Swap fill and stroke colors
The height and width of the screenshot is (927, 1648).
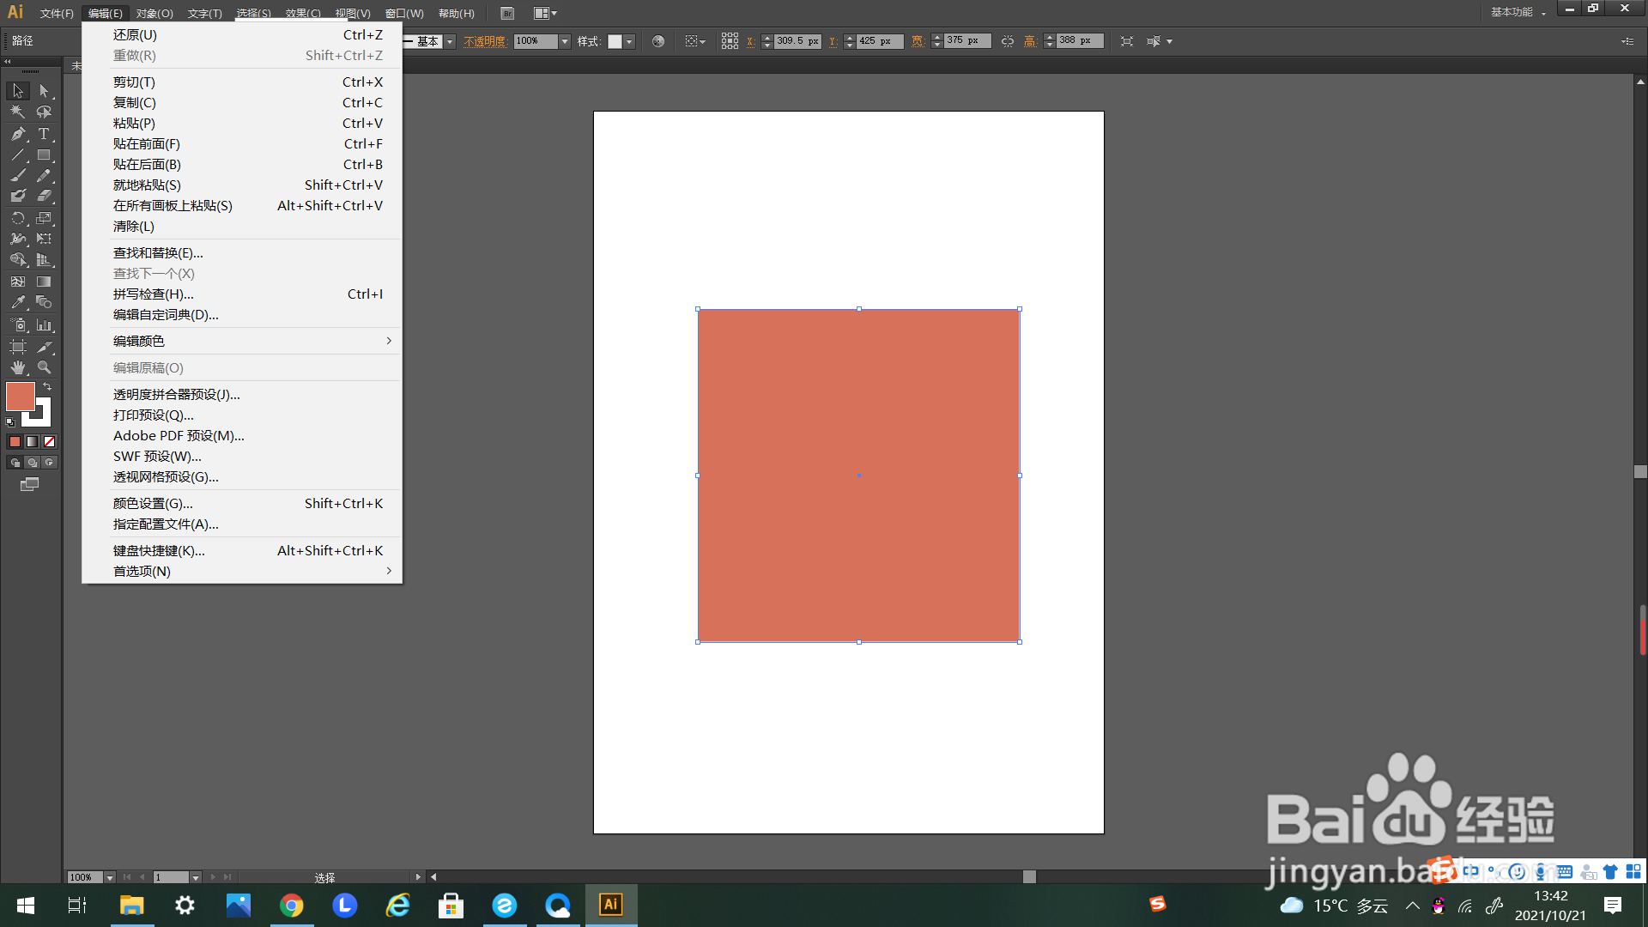(48, 387)
